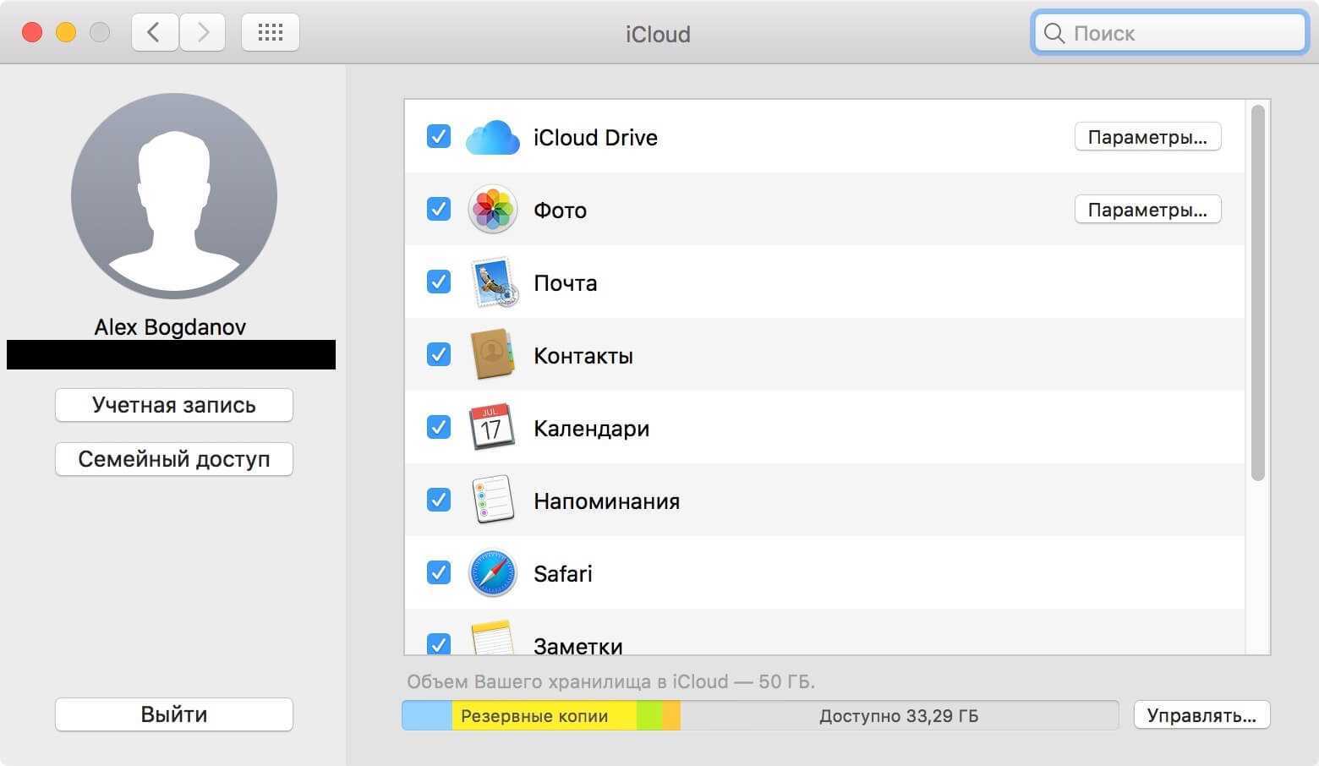Click the Напоминания list icon
Image resolution: width=1319 pixels, height=766 pixels.
click(492, 501)
